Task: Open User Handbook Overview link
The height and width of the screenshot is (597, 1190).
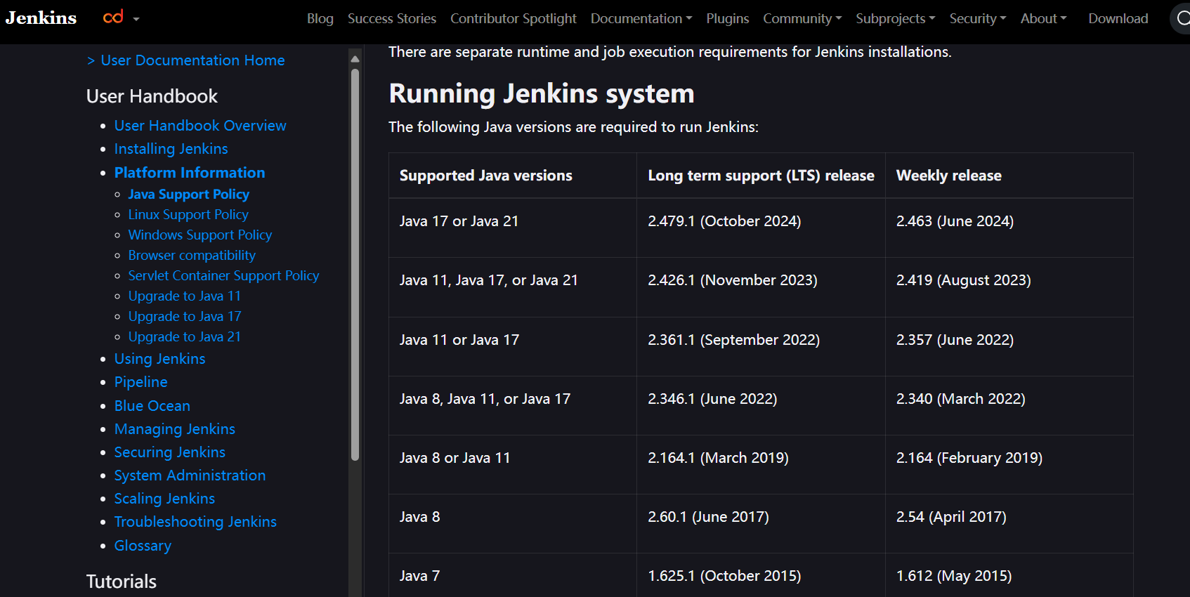Action: tap(200, 126)
